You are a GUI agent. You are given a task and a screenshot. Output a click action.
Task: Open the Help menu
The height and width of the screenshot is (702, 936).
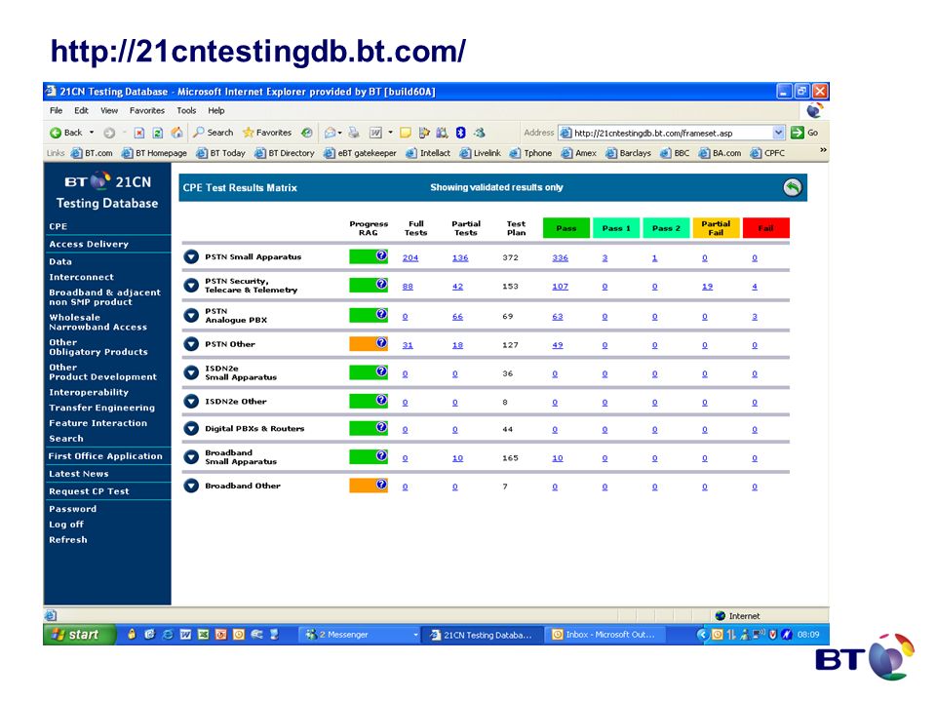pos(216,110)
